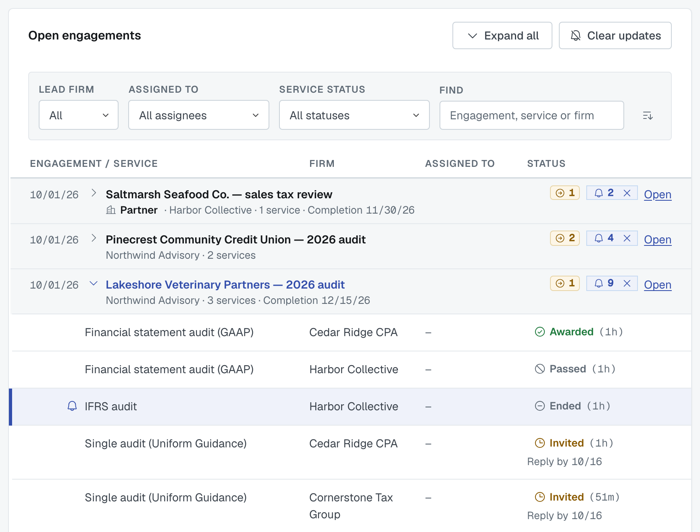Click the Awarded status text

[x=571, y=332]
